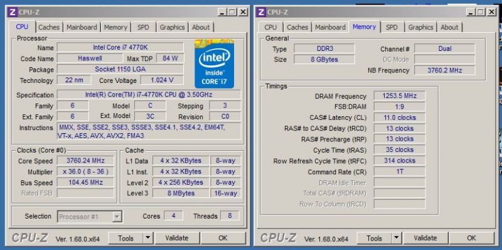
Task: Minimize the right CPU-Z window
Action: click(x=471, y=12)
